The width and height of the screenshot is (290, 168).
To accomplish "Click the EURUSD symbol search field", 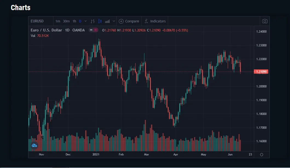I will tap(41, 21).
